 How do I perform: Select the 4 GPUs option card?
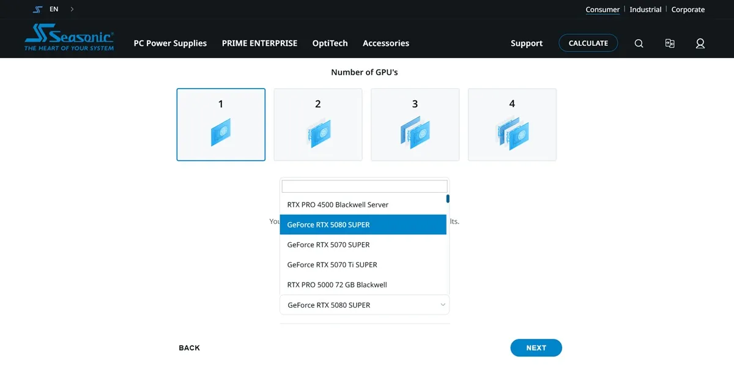pyautogui.click(x=512, y=125)
